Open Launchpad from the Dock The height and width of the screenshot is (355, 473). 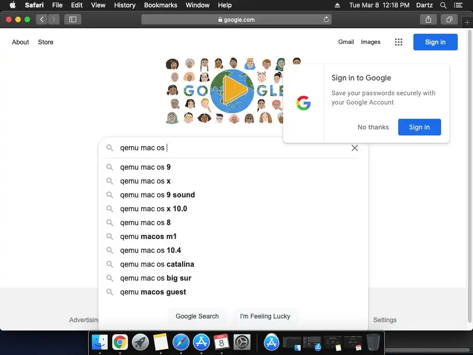click(140, 343)
